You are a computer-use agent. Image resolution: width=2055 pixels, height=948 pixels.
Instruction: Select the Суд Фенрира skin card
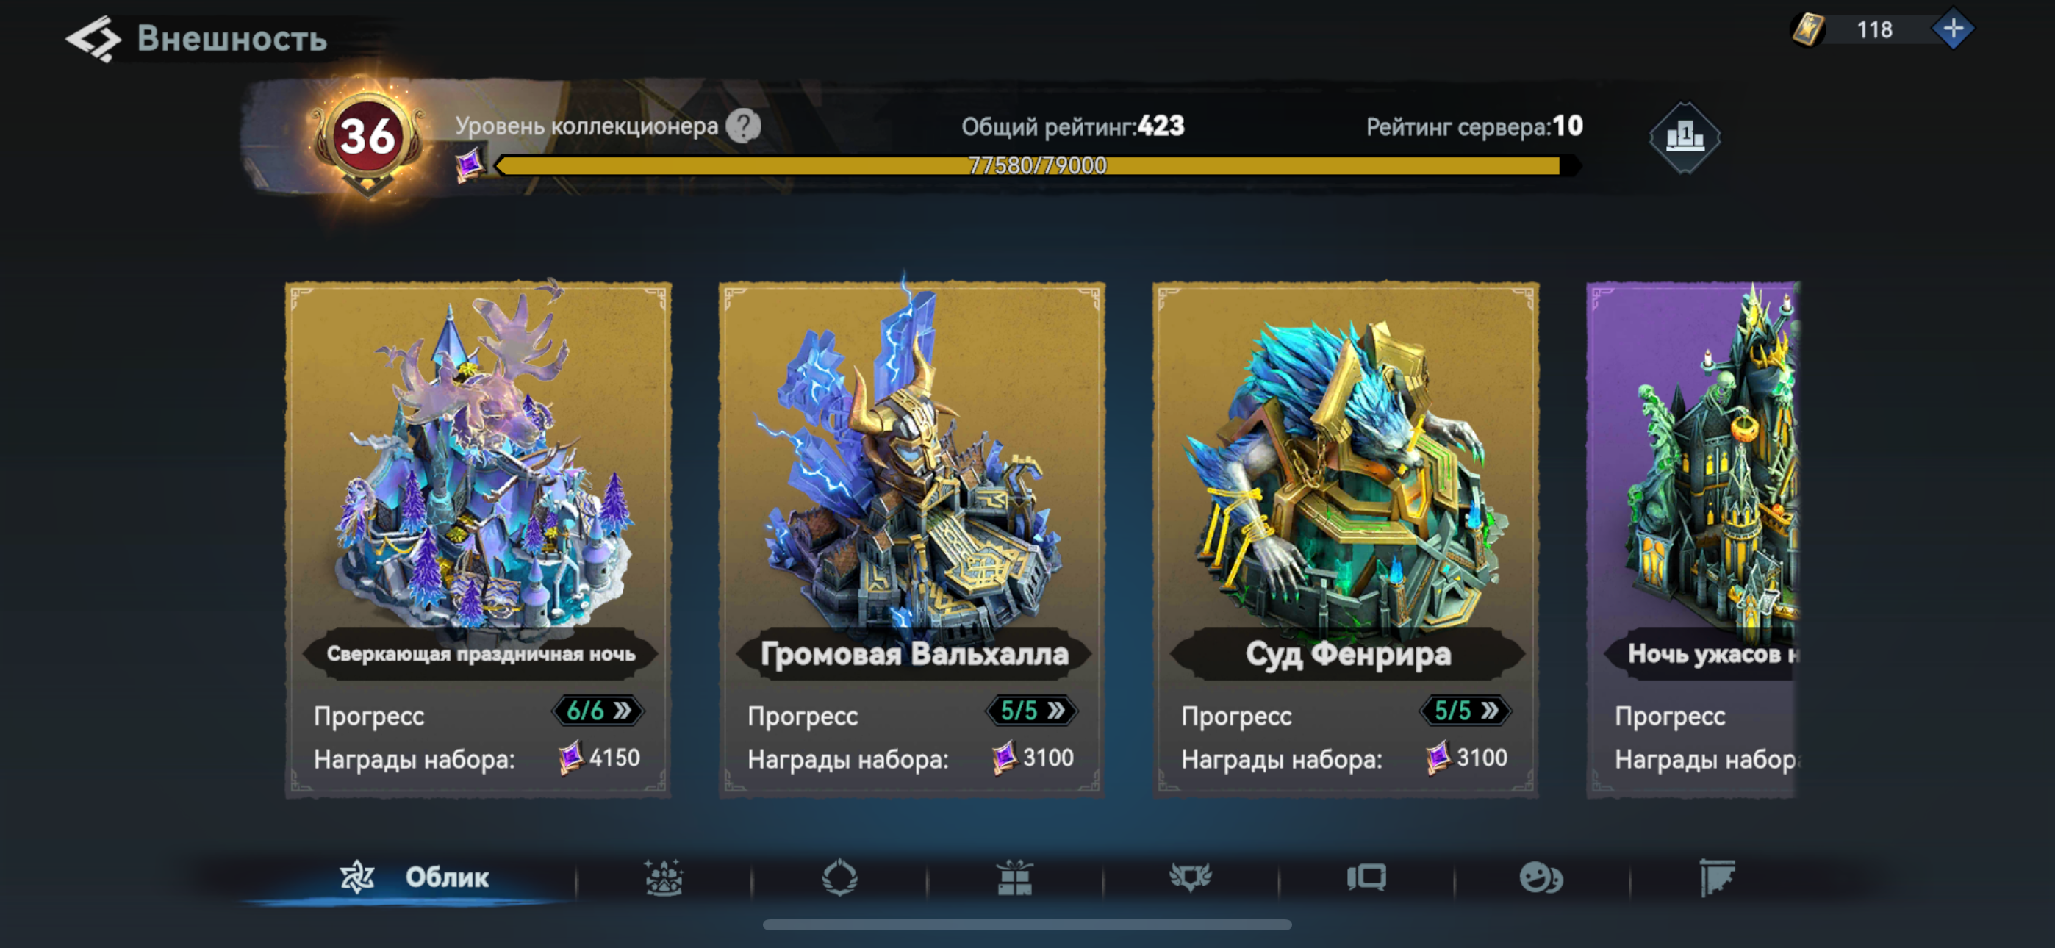(x=1346, y=539)
